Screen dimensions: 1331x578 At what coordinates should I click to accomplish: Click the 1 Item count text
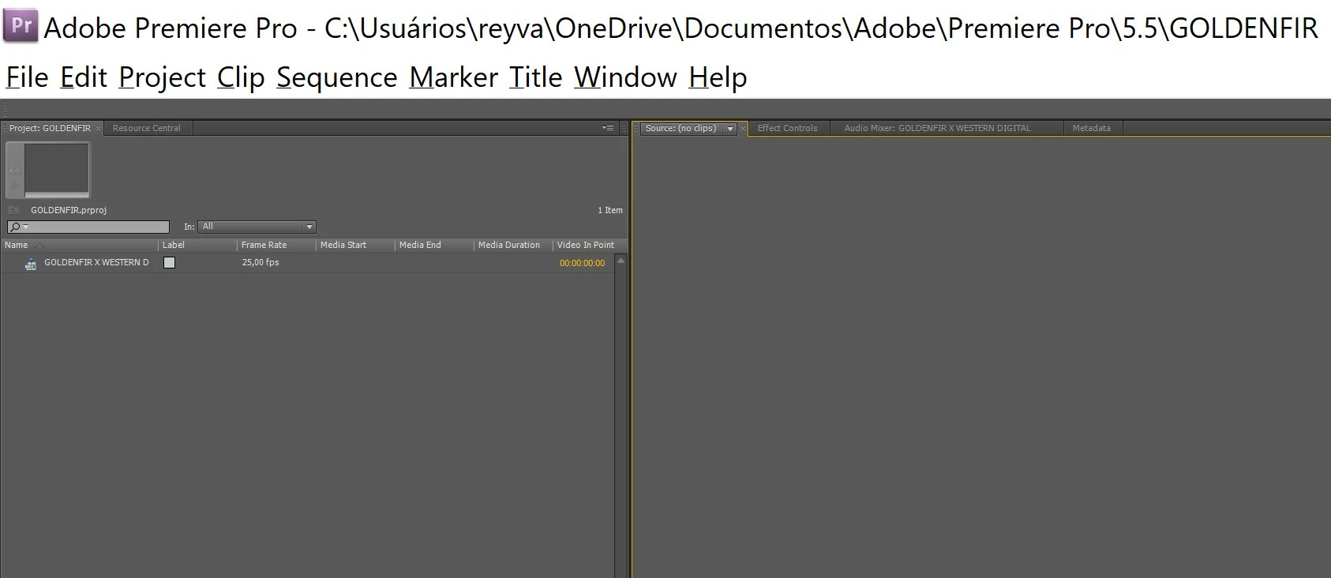pyautogui.click(x=610, y=210)
